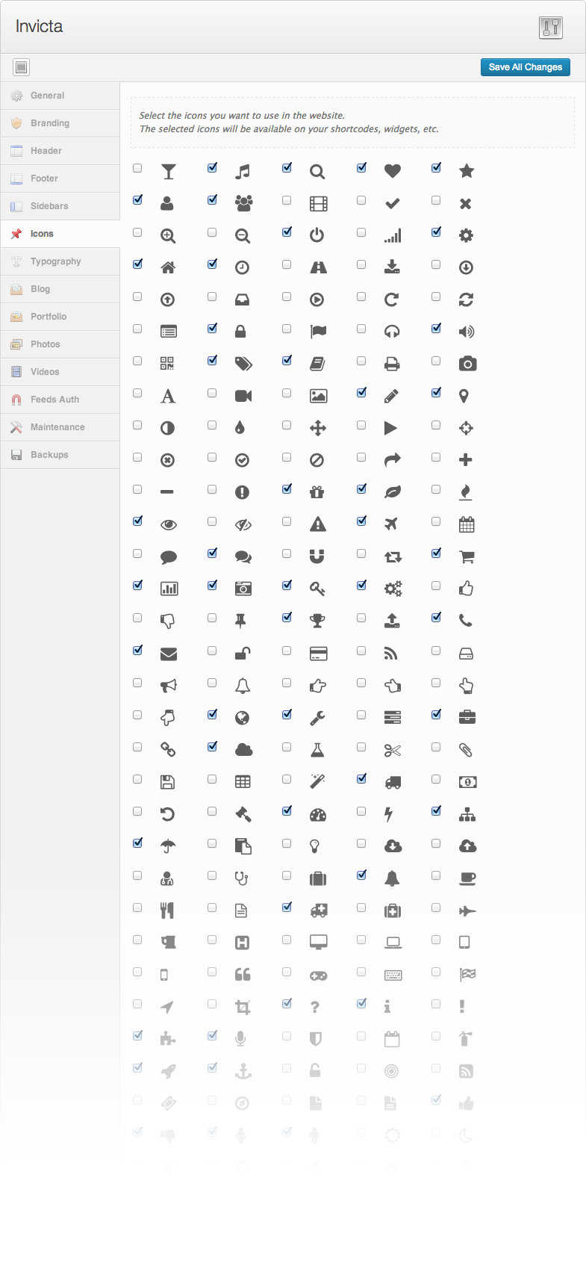Click the filter funnel icon
The image size is (586, 1275).
169,172
